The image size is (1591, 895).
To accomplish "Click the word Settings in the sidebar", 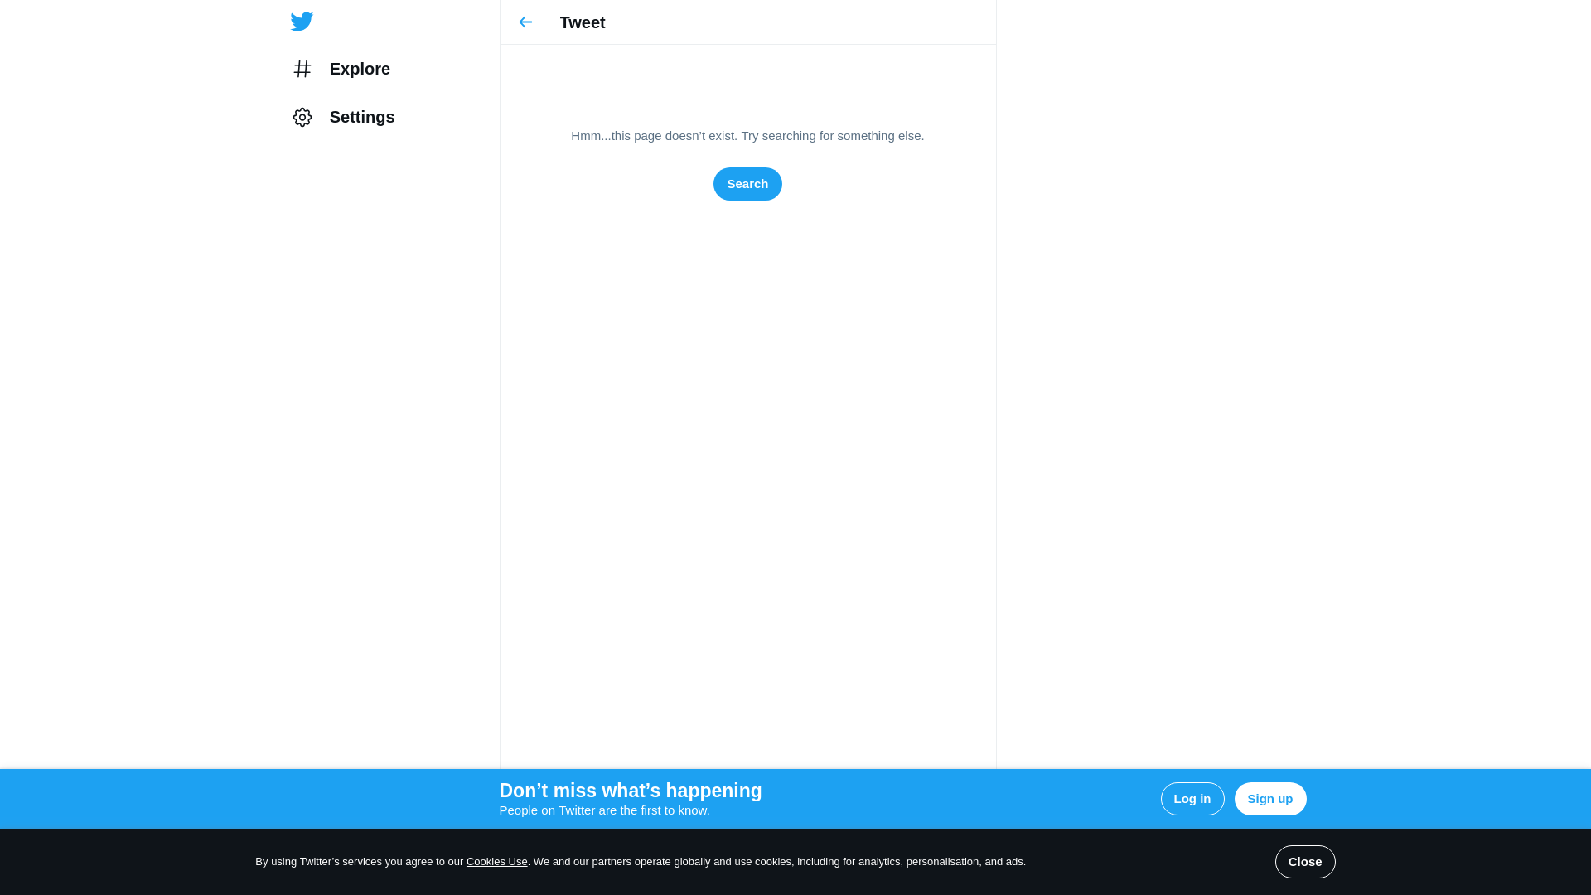I will tap(362, 117).
